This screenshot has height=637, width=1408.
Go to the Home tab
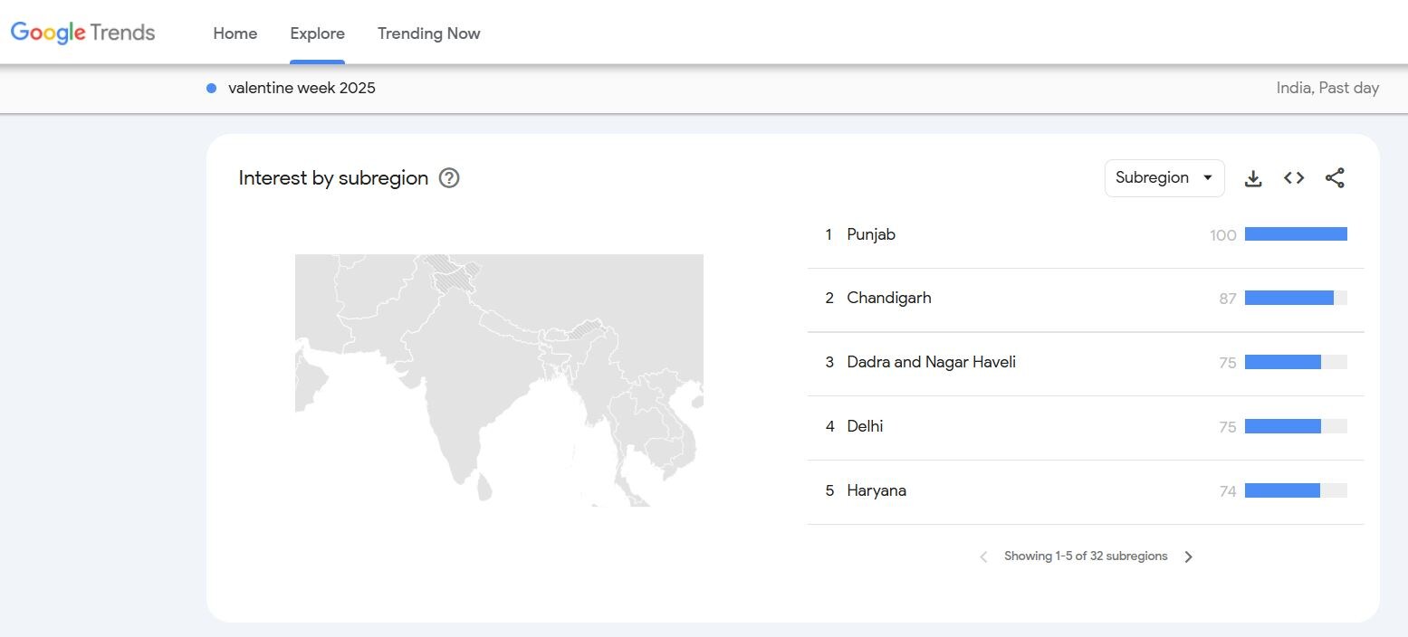235,33
